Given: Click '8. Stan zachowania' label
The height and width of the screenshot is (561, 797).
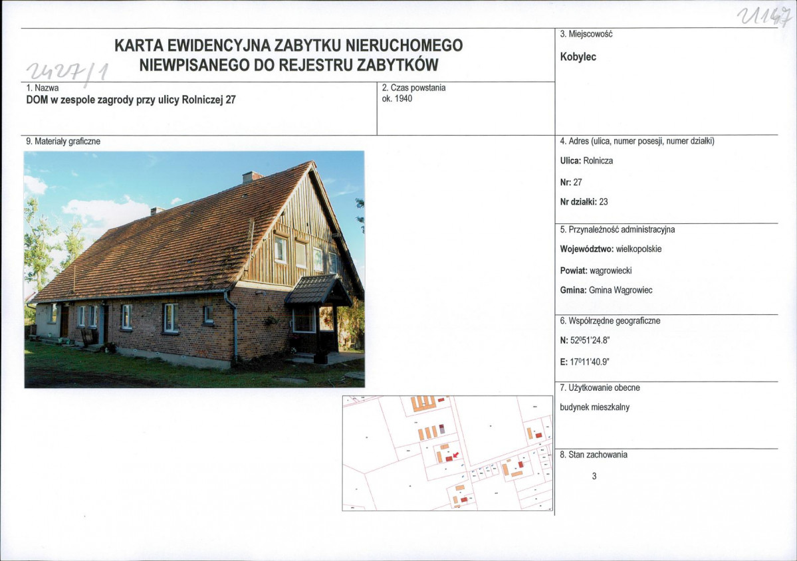Looking at the screenshot, I should click(x=594, y=455).
